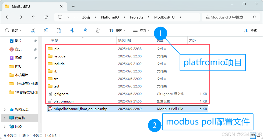Click ModBusRTU breadcrumb
The image size is (263, 139).
pyautogui.click(x=164, y=17)
